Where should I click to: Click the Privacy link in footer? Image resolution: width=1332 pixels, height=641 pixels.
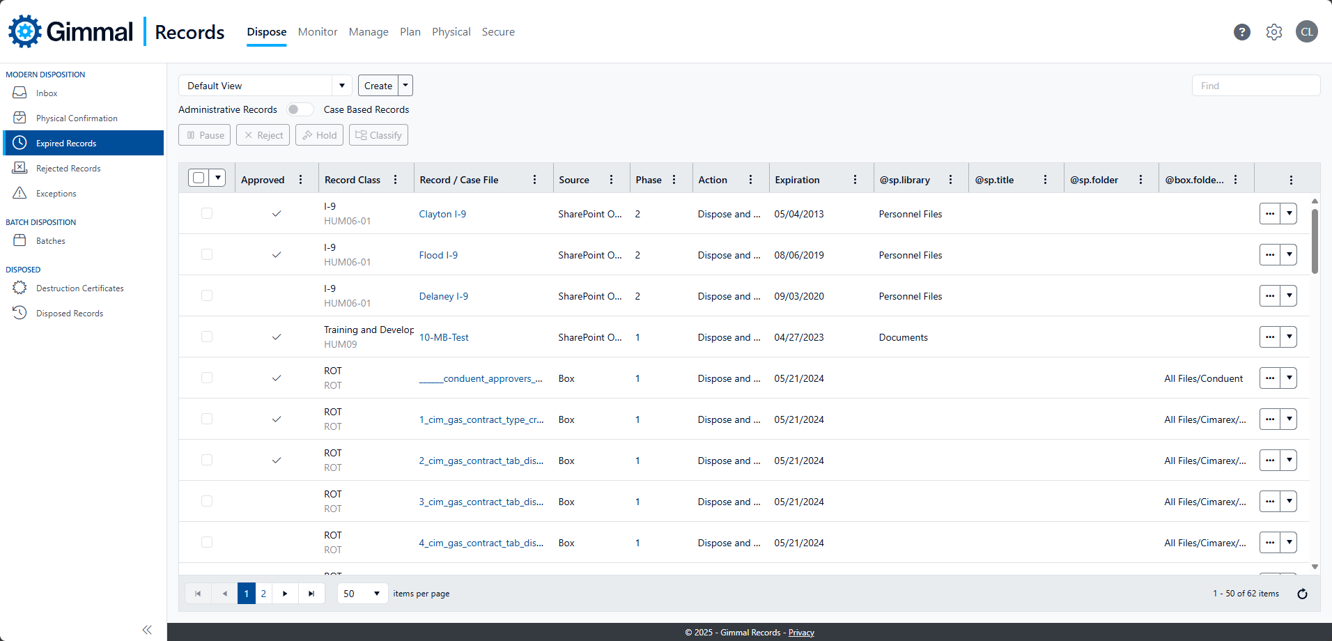pos(801,633)
